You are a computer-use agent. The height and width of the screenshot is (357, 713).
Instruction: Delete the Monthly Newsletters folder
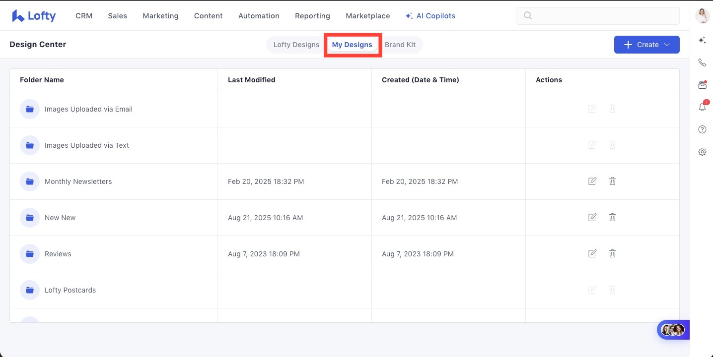click(612, 181)
